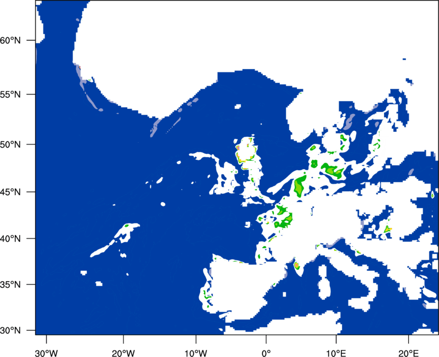Click the 55°N latitude label
The width and height of the screenshot is (439, 357).
(x=10, y=94)
